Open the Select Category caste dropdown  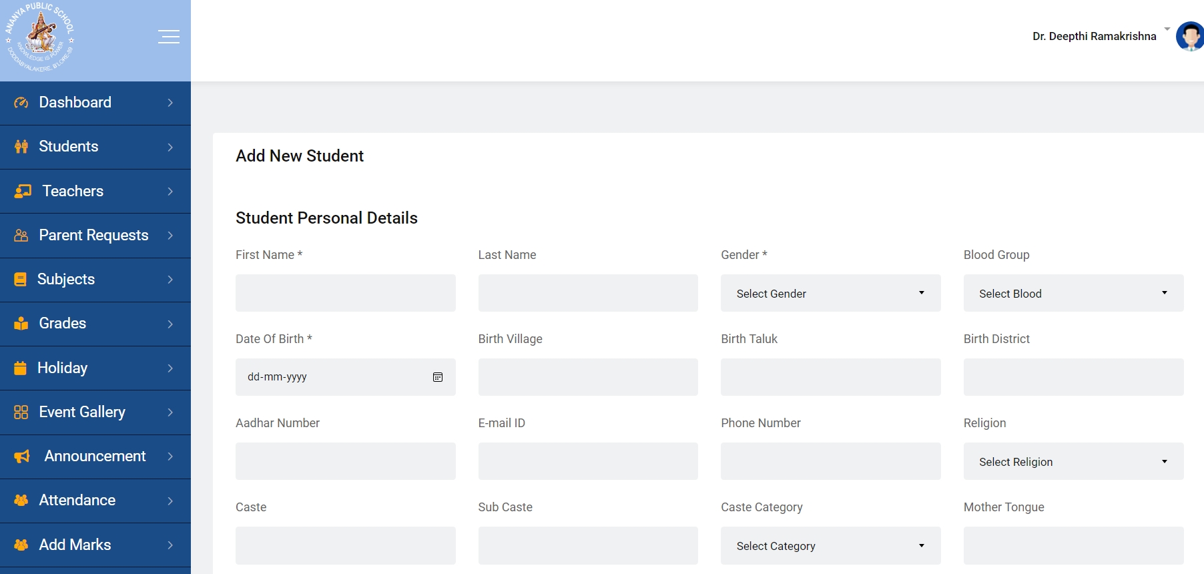point(830,545)
